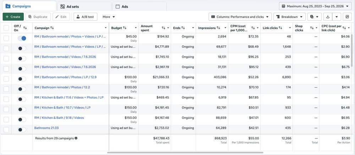
Task: Click the 403,086 impressions cell
Action: coord(220,77)
